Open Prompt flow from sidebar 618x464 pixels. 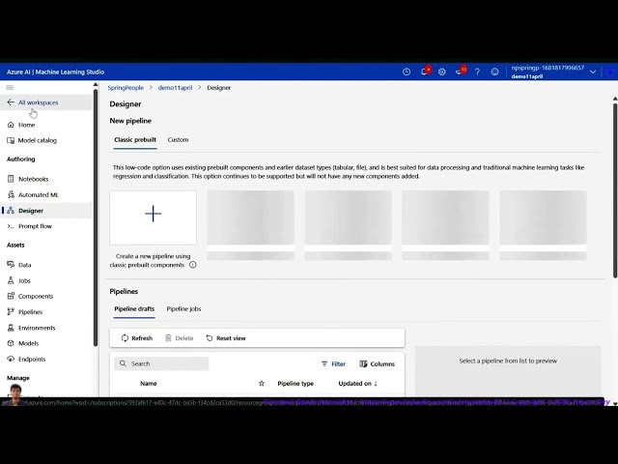(35, 226)
